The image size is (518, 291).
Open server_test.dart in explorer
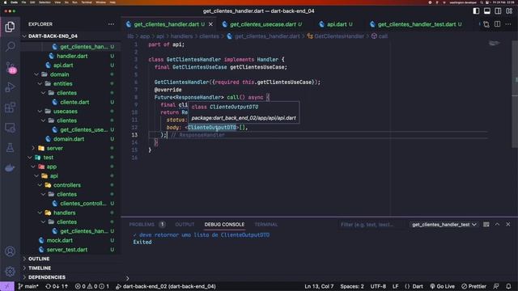point(66,250)
